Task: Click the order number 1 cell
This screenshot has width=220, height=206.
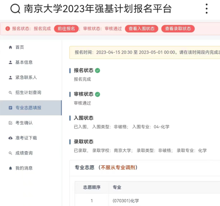Action: (x=92, y=201)
